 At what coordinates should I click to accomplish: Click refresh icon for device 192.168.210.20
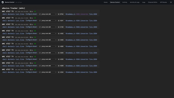coord(40,53)
